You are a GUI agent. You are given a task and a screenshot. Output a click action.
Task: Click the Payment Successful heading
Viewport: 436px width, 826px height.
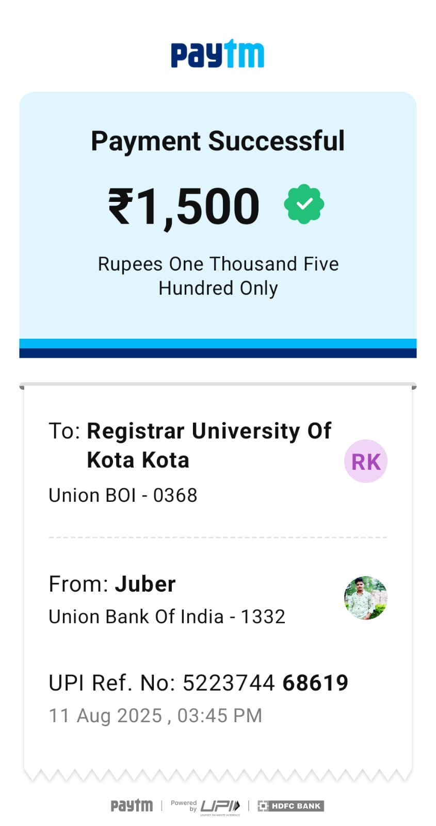217,141
